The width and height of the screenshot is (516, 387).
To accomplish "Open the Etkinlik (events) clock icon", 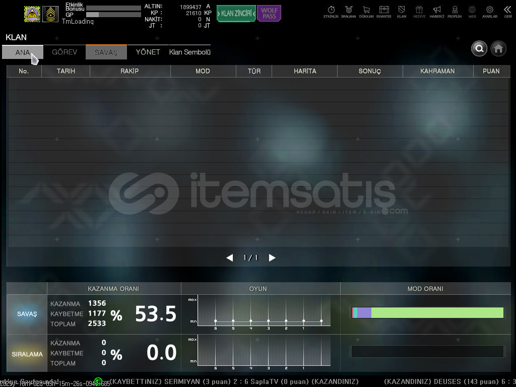I will pyautogui.click(x=331, y=11).
